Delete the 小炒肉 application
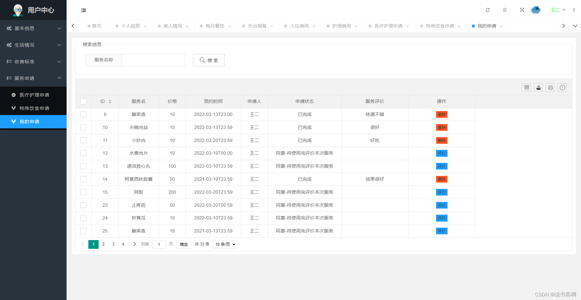 point(442,140)
